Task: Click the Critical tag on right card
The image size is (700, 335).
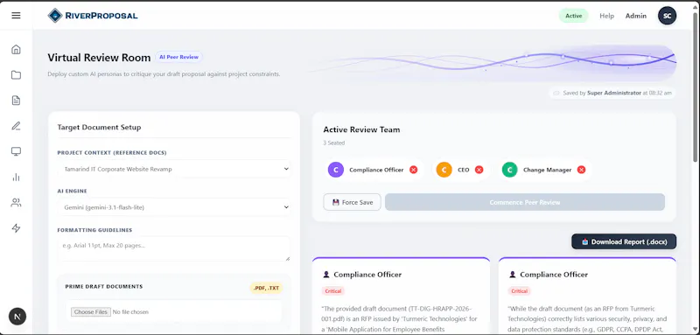Action: pos(519,291)
